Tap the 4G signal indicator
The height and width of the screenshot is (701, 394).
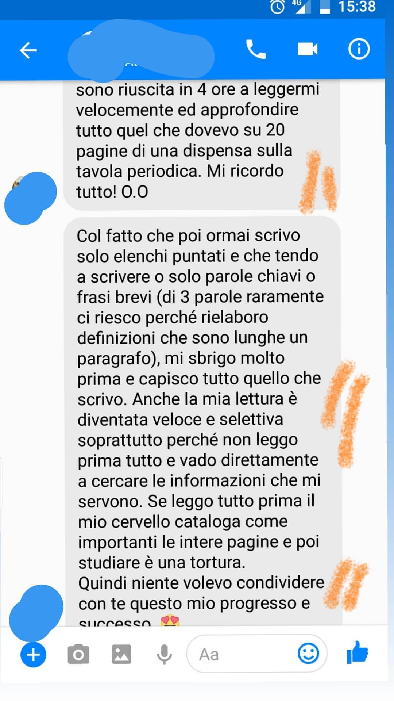[301, 6]
